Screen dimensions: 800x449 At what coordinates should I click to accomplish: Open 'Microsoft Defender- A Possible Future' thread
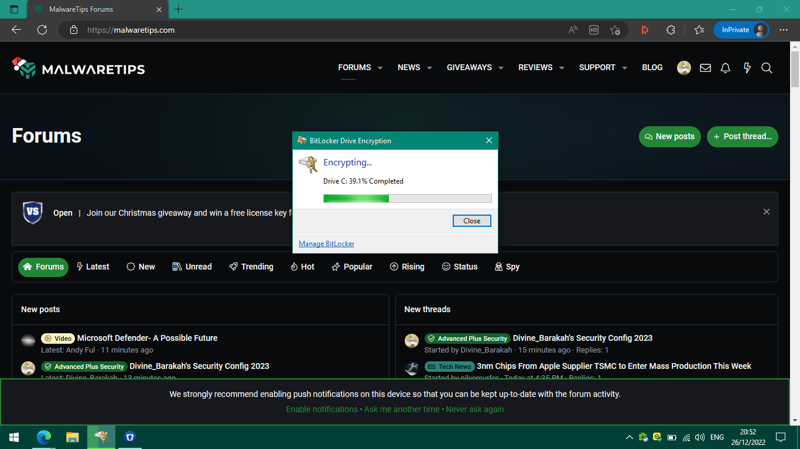(x=148, y=338)
